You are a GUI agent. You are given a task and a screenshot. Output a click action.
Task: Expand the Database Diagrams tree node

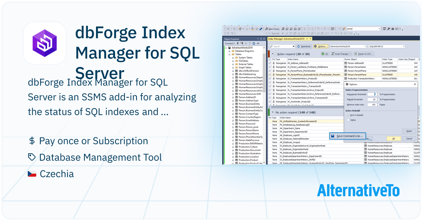pos(229,51)
